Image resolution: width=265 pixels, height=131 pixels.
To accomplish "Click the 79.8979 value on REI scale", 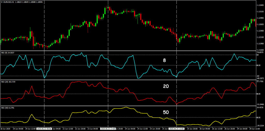I will [260, 52].
